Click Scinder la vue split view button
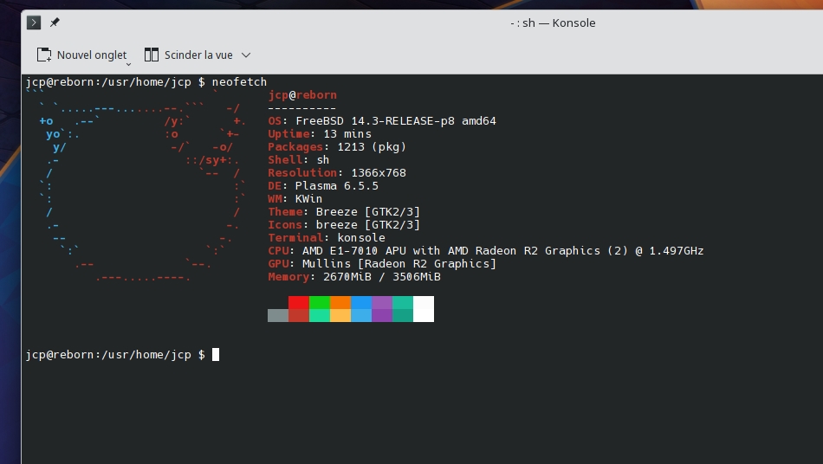This screenshot has width=823, height=464. click(188, 55)
